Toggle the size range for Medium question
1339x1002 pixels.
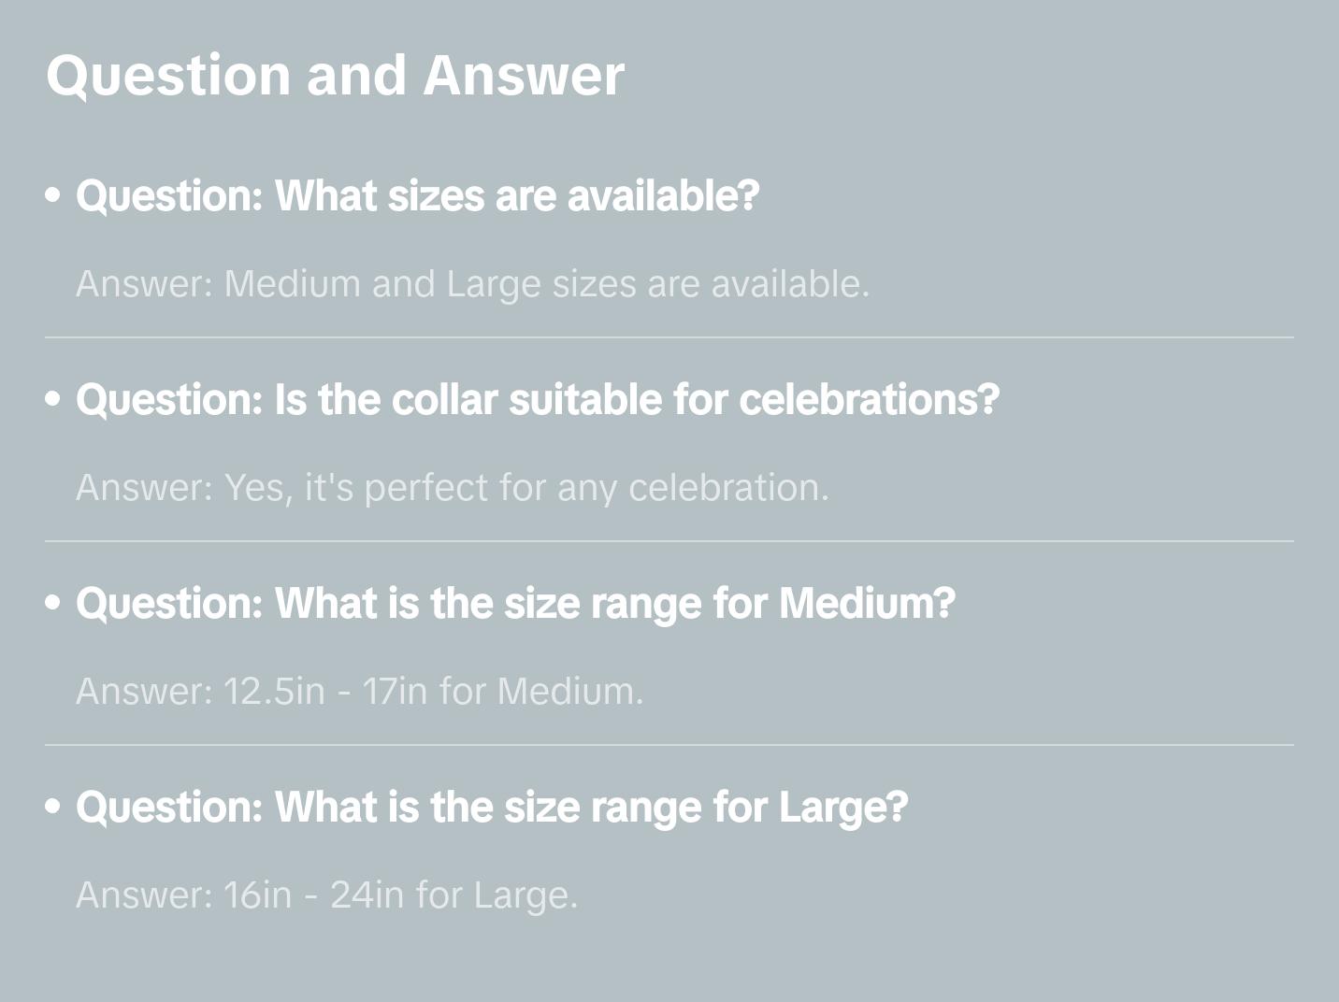click(515, 604)
